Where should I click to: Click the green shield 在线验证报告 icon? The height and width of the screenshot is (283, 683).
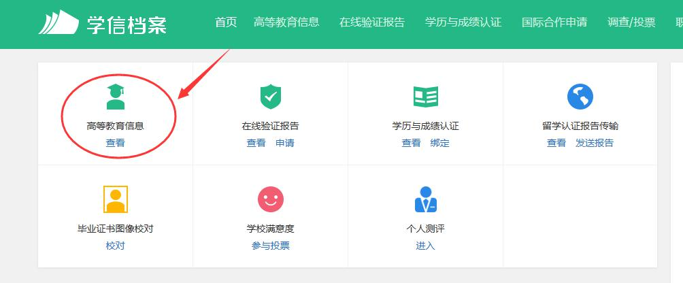point(271,97)
